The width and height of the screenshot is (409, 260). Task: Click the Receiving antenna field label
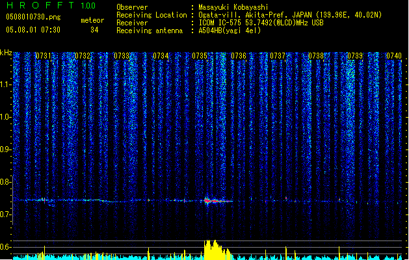150,31
